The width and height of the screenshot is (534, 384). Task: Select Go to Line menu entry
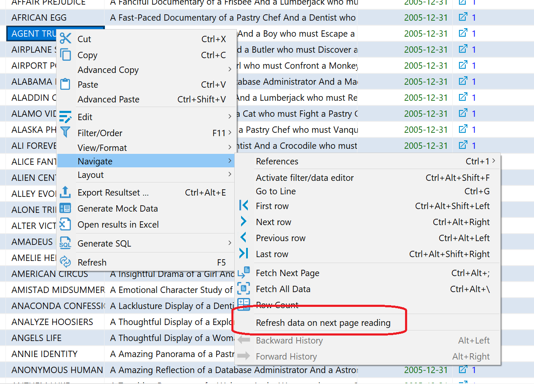click(276, 191)
